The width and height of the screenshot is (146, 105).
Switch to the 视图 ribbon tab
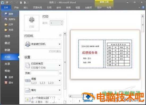(78, 7)
